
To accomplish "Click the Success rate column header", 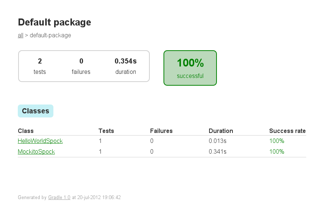I will tap(287, 131).
